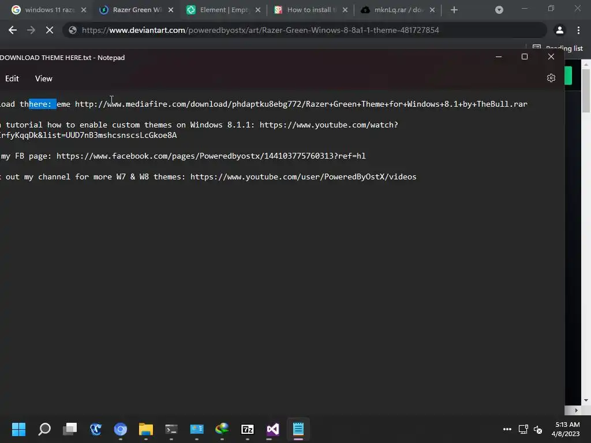Close the 'How to install' tab

click(345, 10)
